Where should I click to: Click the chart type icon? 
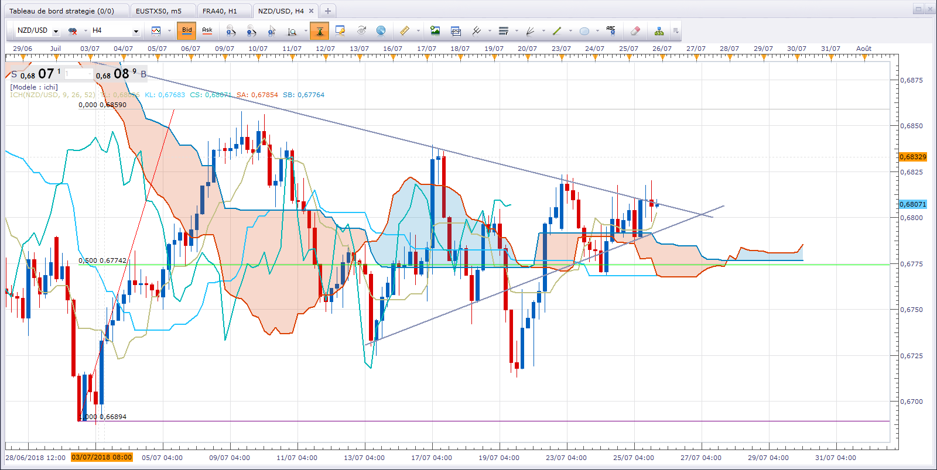(x=156, y=30)
